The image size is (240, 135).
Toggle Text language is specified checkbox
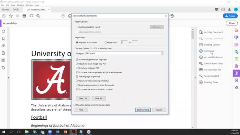pyautogui.click(x=77, y=76)
